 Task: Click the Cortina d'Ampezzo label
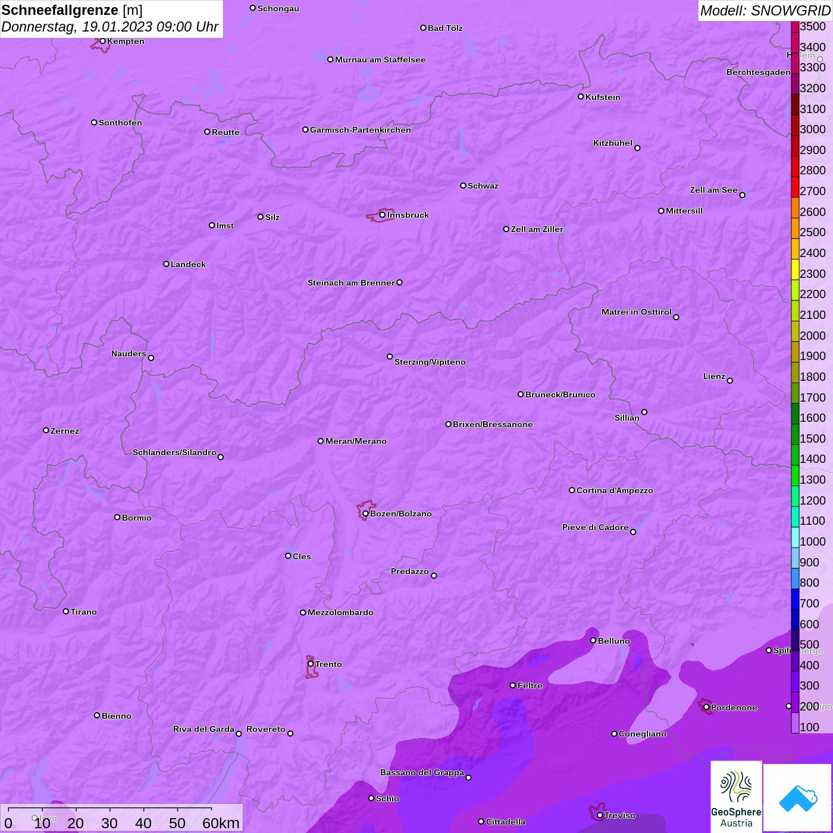pos(615,490)
